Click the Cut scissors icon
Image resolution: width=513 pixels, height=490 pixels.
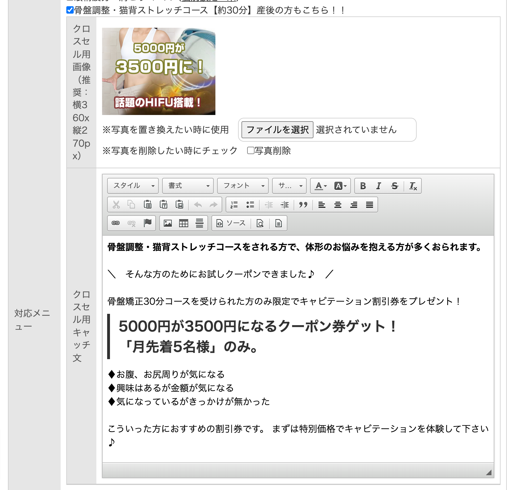point(116,204)
